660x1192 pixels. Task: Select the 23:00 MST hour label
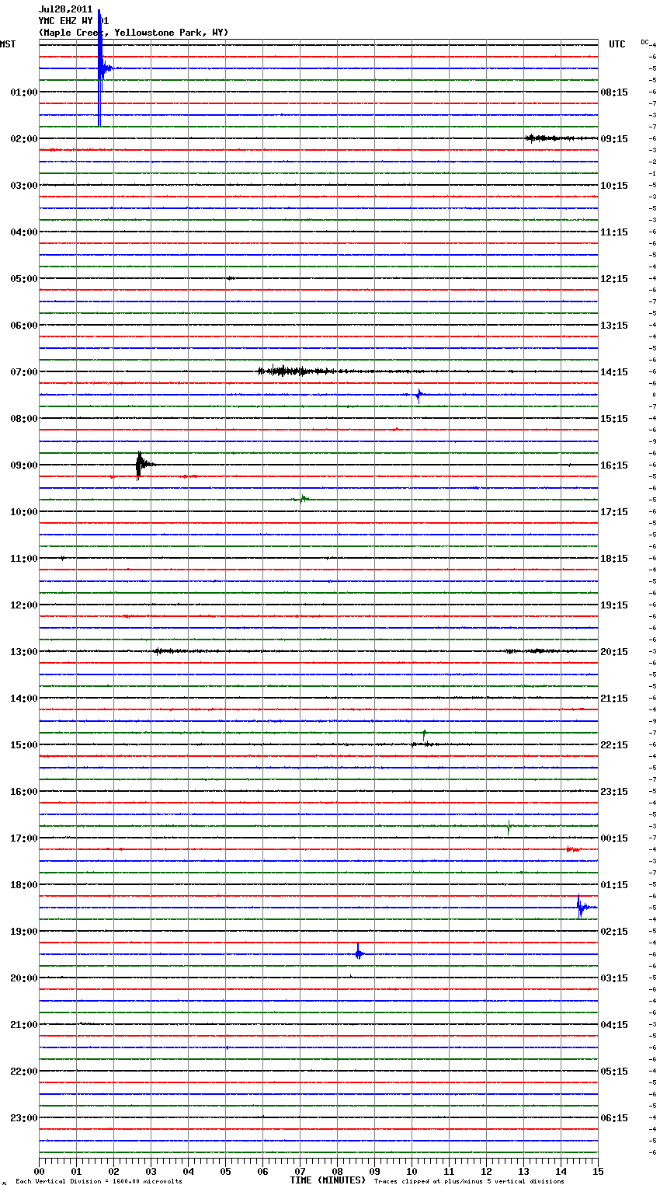tap(23, 1117)
